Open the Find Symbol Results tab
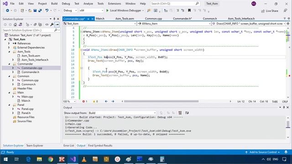This screenshot has height=164, width=292. pyautogui.click(x=100, y=146)
